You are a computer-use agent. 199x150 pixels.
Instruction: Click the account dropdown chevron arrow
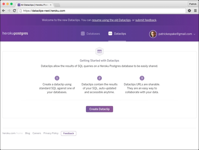pyautogui.click(x=194, y=34)
